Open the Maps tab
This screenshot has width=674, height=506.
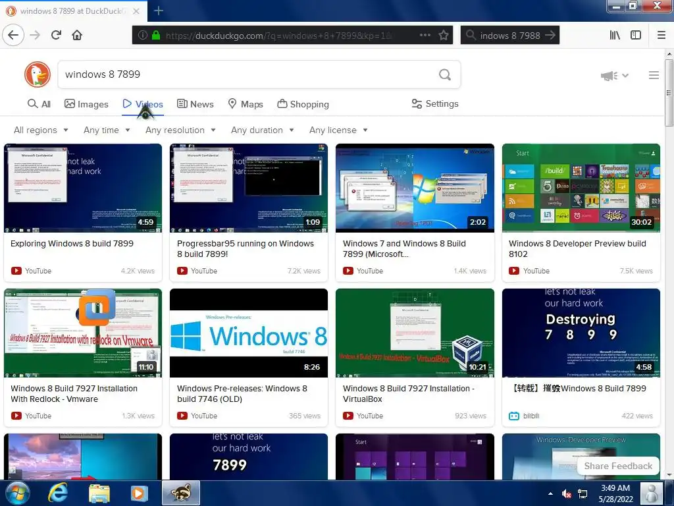pos(246,104)
